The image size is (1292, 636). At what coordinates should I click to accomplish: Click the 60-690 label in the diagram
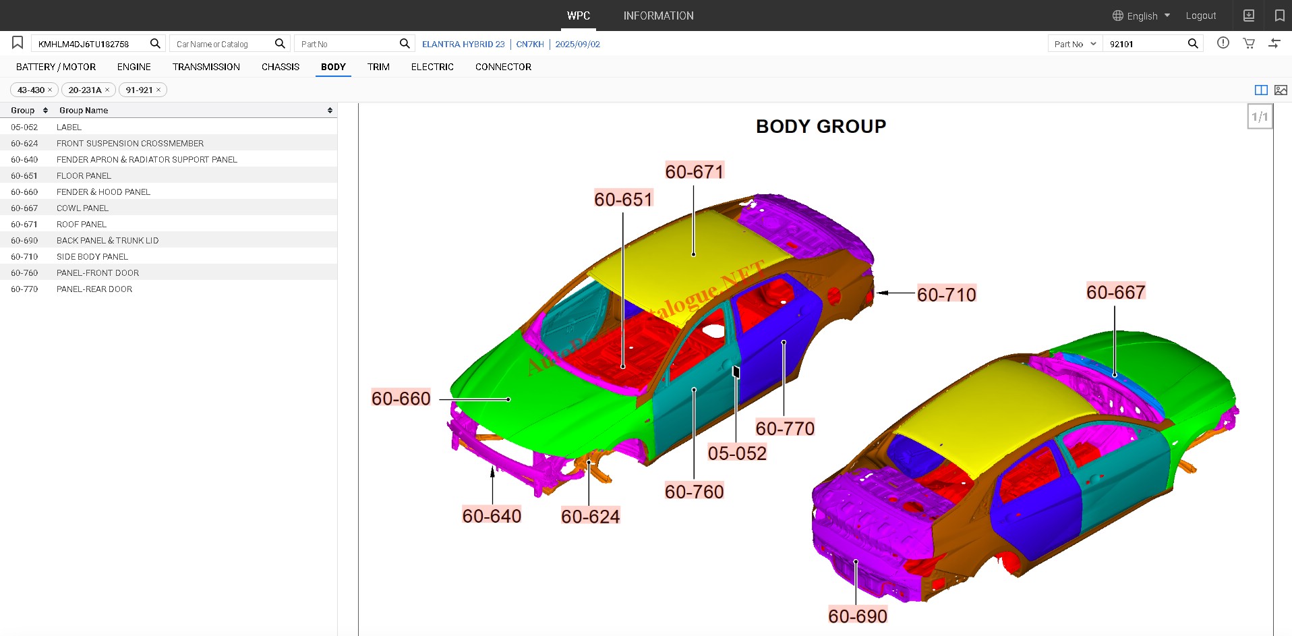pyautogui.click(x=857, y=616)
